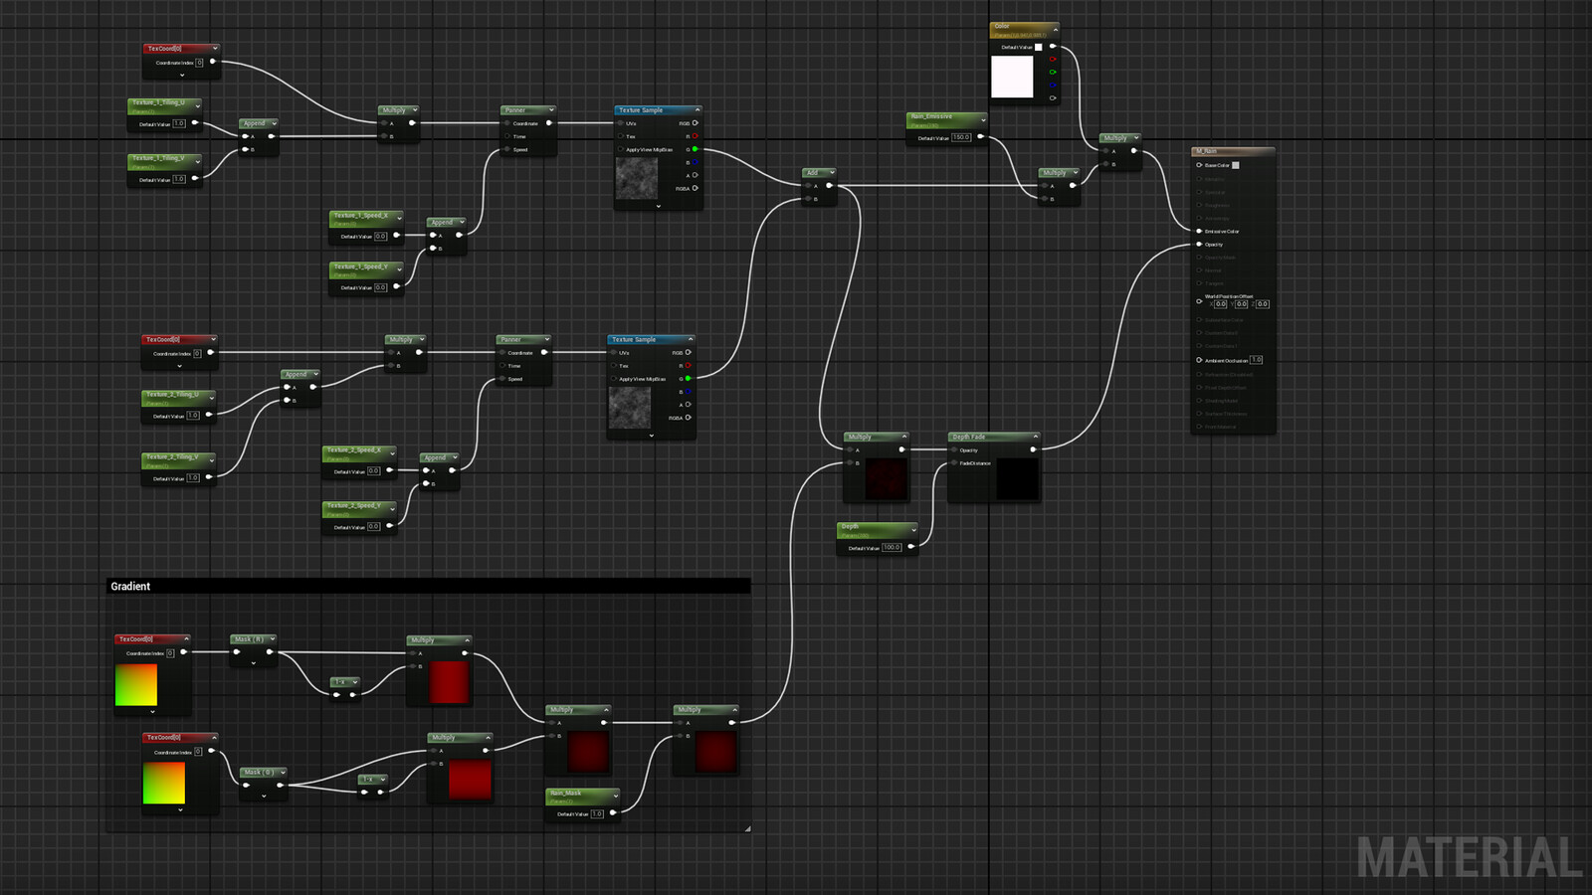Select the Mask (G) node title
The width and height of the screenshot is (1592, 895).
(x=259, y=772)
